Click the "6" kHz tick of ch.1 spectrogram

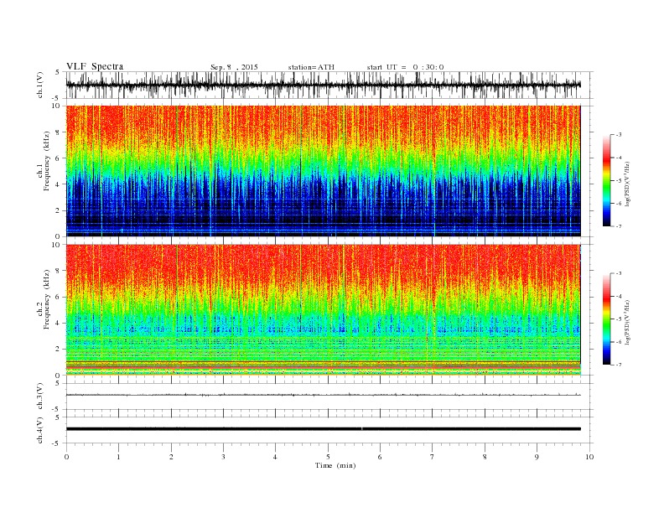tap(58, 158)
